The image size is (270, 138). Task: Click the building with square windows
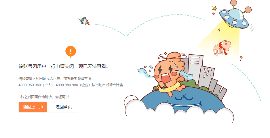click(206, 77)
